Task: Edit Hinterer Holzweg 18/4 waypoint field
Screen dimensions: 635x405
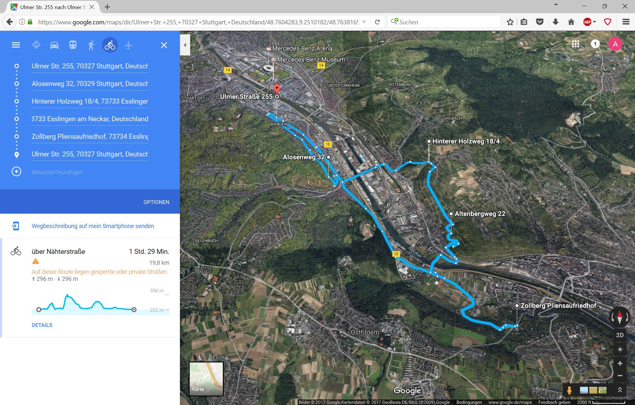Action: pyautogui.click(x=90, y=101)
